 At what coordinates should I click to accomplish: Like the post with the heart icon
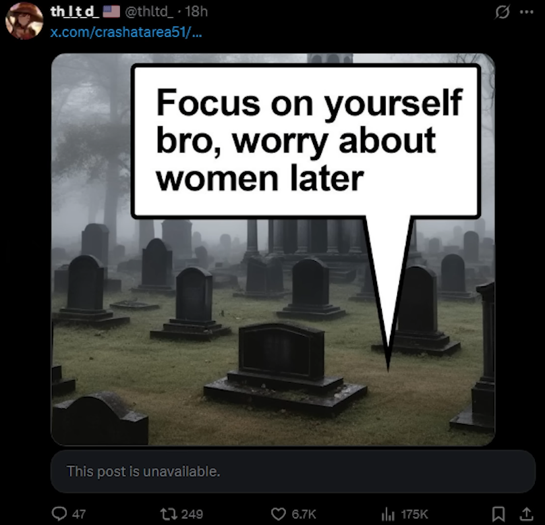click(x=278, y=514)
